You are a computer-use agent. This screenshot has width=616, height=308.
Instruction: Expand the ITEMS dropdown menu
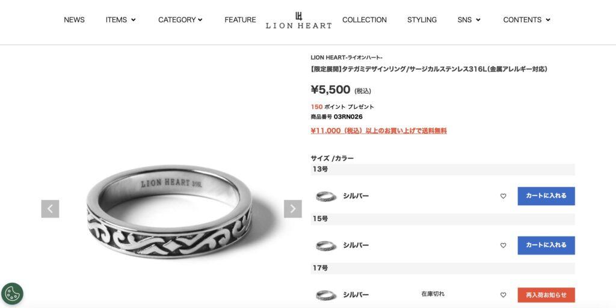(x=120, y=20)
